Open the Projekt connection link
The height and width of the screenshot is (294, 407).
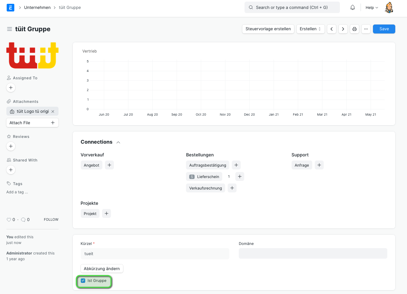pos(90,213)
